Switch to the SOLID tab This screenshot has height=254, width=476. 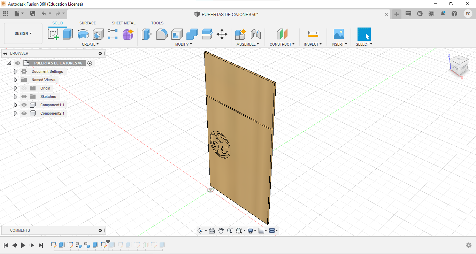57,23
